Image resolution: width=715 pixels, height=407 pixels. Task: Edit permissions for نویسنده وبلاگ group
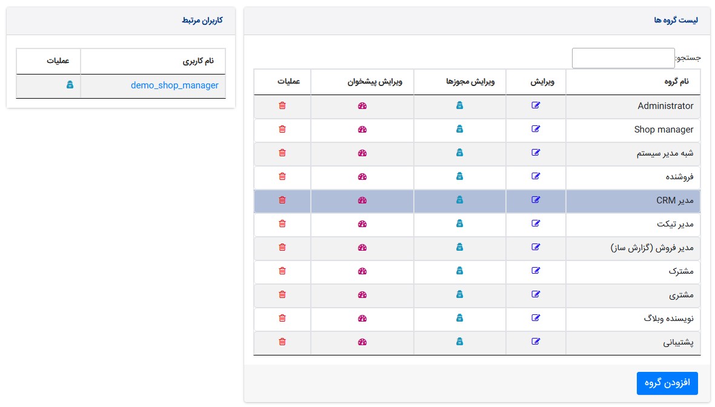click(459, 318)
